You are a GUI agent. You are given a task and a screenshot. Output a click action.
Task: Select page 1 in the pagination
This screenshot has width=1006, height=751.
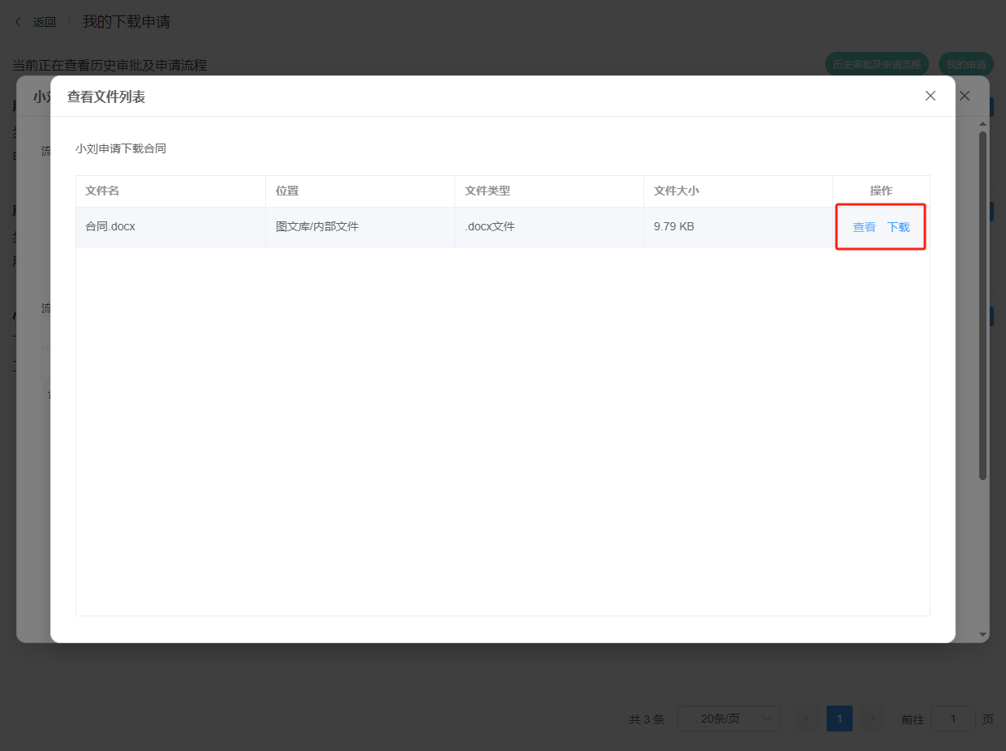[x=840, y=719]
